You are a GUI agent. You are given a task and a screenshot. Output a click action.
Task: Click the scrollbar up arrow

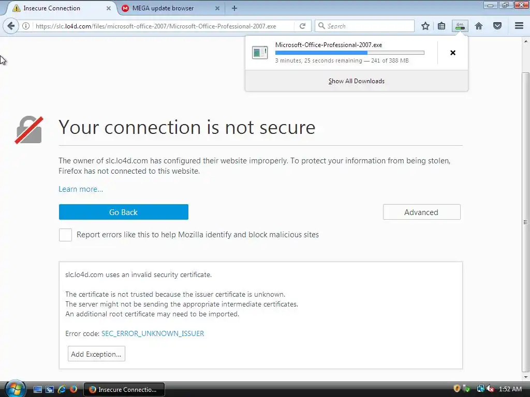coord(525,41)
